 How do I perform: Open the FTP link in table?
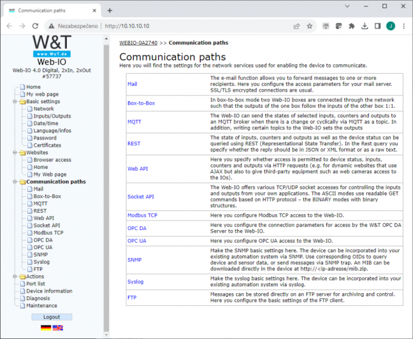pyautogui.click(x=132, y=298)
